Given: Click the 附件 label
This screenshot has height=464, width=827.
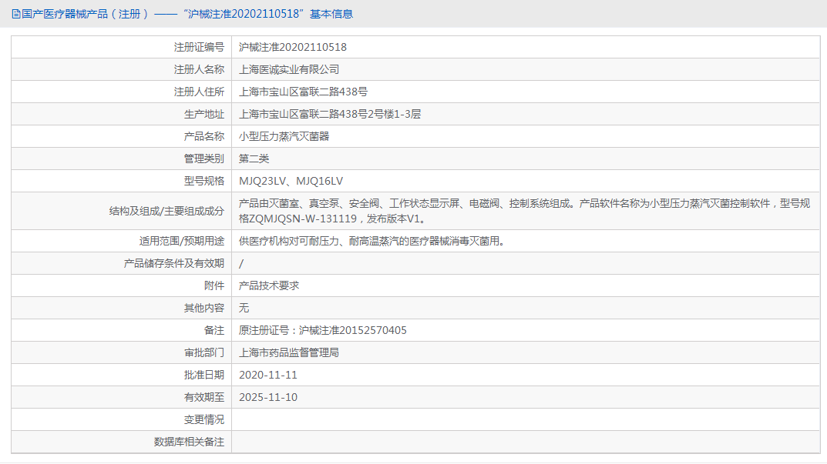Looking at the screenshot, I should 214,285.
